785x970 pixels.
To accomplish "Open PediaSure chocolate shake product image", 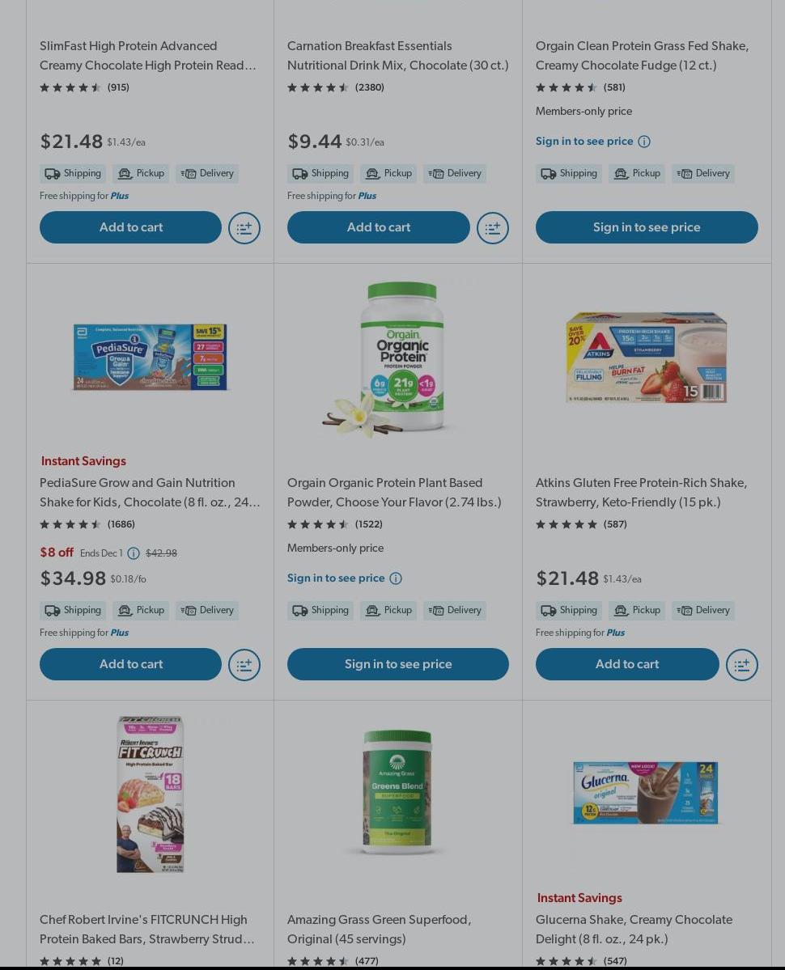I will coord(151,358).
